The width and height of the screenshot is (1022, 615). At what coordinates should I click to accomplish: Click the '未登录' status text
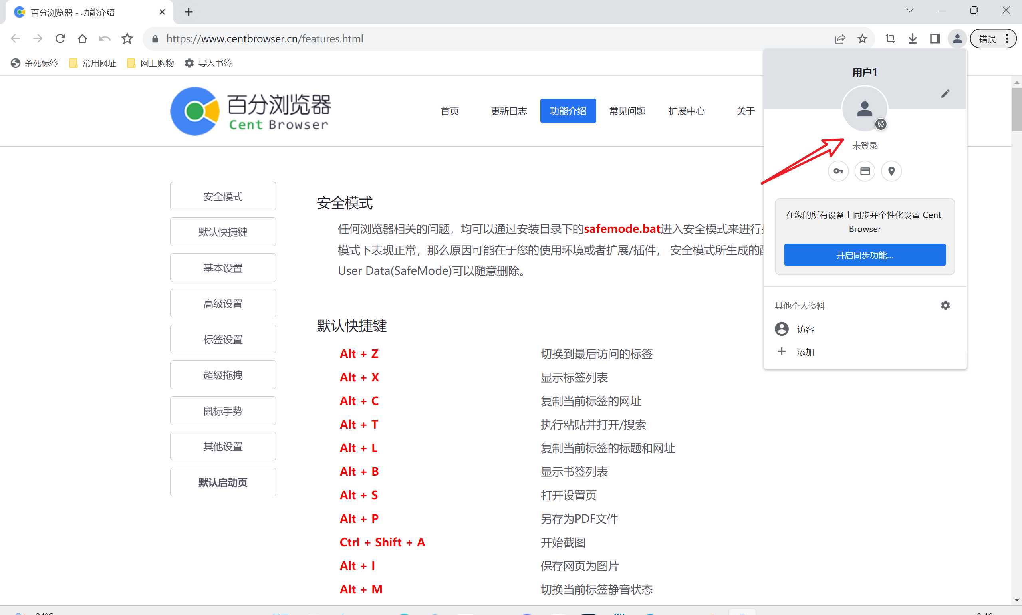tap(865, 145)
